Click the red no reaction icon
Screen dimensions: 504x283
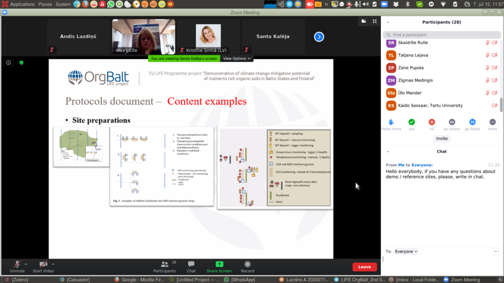432,122
